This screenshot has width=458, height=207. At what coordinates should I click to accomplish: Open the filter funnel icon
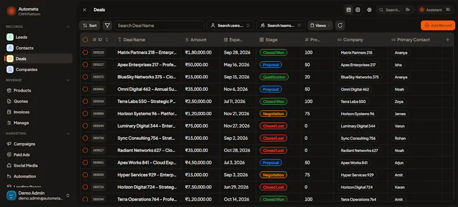(107, 25)
